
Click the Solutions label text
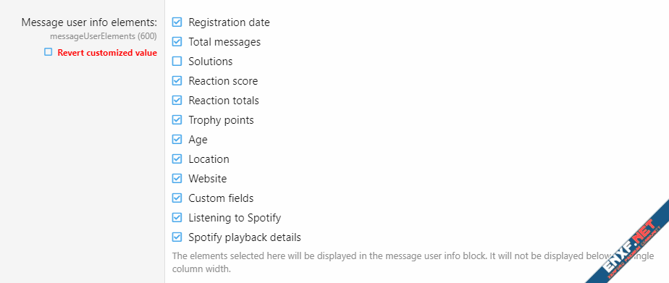(x=211, y=62)
